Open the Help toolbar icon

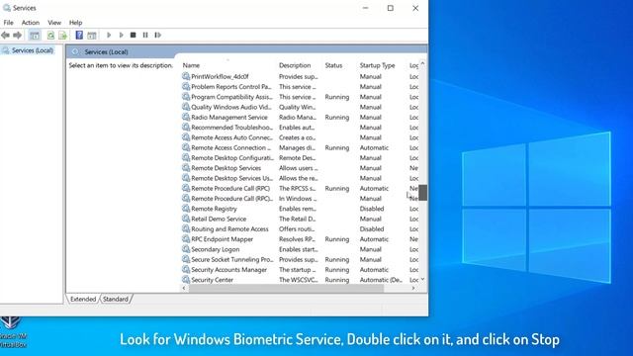79,36
